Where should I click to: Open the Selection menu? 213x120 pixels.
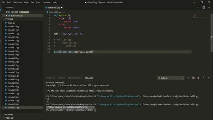point(17,2)
